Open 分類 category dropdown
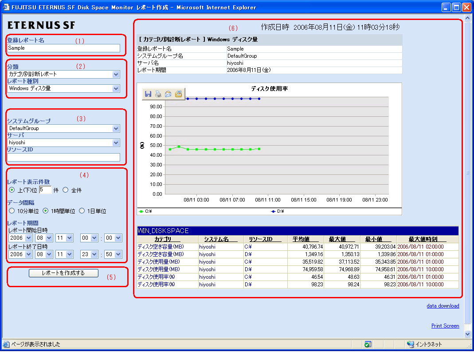Screen dimensions: 474x352 (x=116, y=74)
